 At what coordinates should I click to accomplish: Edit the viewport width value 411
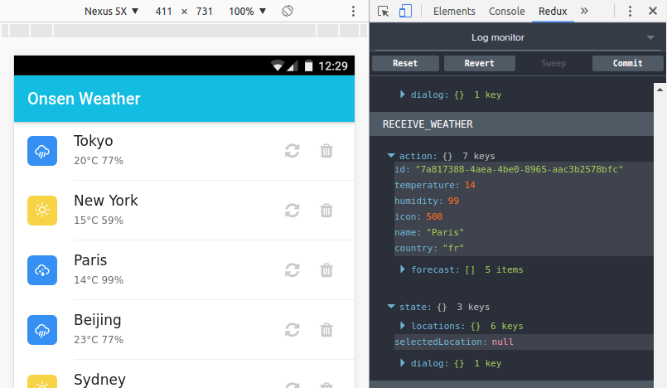click(164, 11)
